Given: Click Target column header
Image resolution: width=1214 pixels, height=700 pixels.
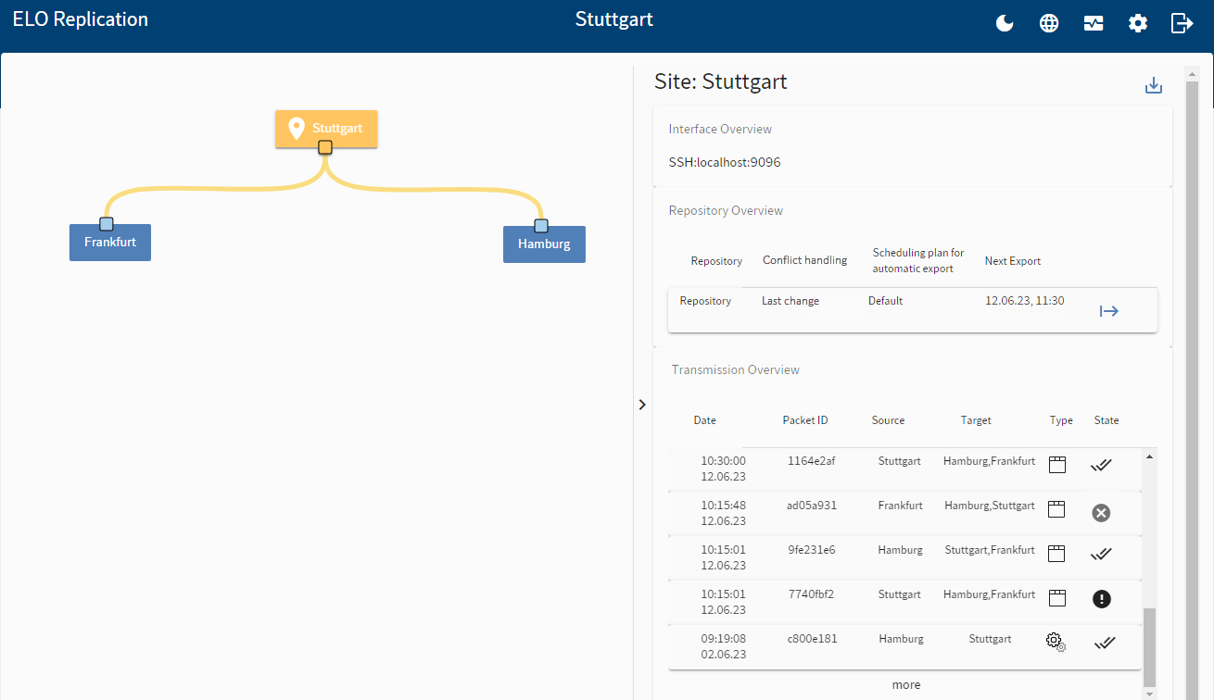Looking at the screenshot, I should point(976,420).
